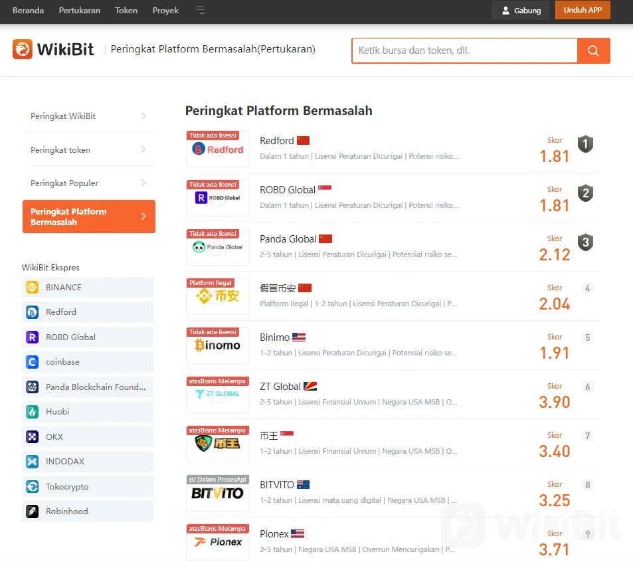Click the Pionex platform name

click(274, 533)
